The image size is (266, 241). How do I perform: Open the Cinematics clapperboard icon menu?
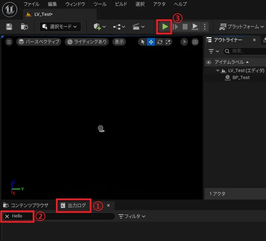[x=139, y=27]
